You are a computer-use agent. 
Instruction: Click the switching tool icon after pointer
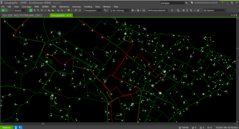pyautogui.click(x=34, y=10)
